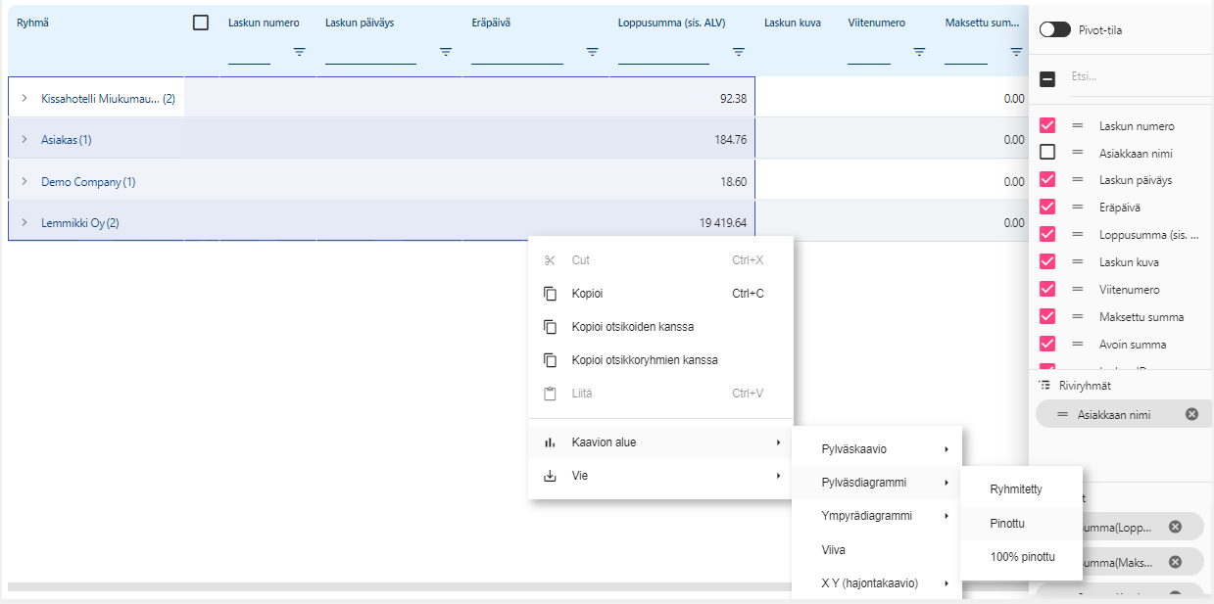
Task: Remove the summa(Maks... value chip
Action: pos(1175,563)
